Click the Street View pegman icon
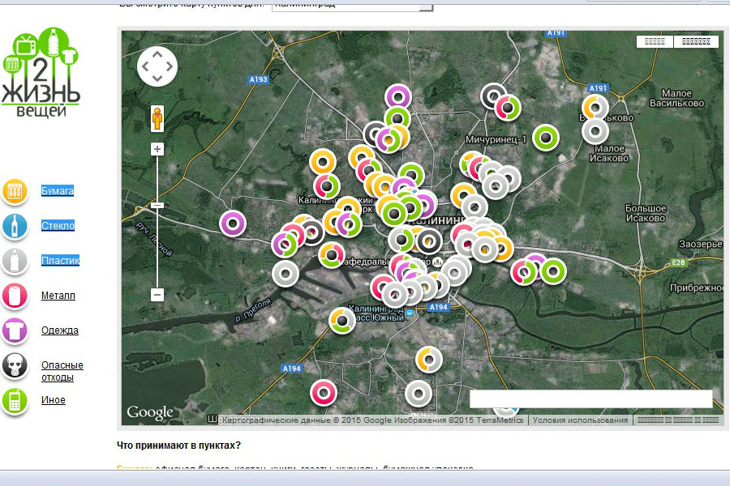The image size is (730, 486). click(x=157, y=119)
